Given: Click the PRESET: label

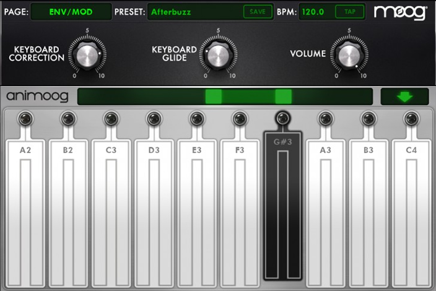Looking at the screenshot, I should click(x=129, y=12).
